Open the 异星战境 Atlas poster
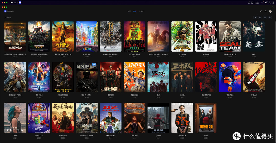Viewport: 276px width, 143px height. (134, 118)
